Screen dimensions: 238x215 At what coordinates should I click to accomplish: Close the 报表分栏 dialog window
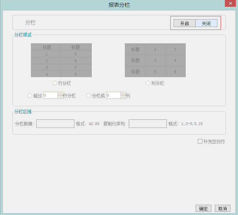click(x=230, y=3)
